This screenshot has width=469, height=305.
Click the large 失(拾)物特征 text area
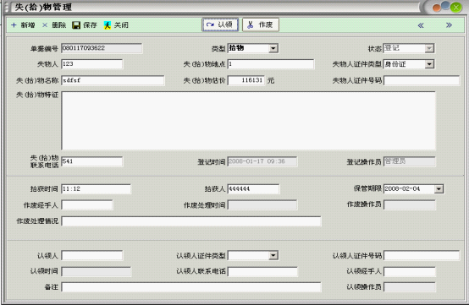pos(248,121)
